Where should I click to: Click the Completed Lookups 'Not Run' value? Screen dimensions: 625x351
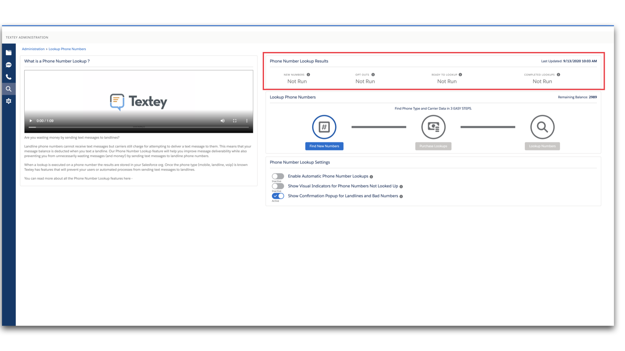[x=542, y=82]
